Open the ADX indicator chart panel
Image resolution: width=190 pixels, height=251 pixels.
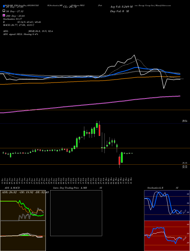23,205
